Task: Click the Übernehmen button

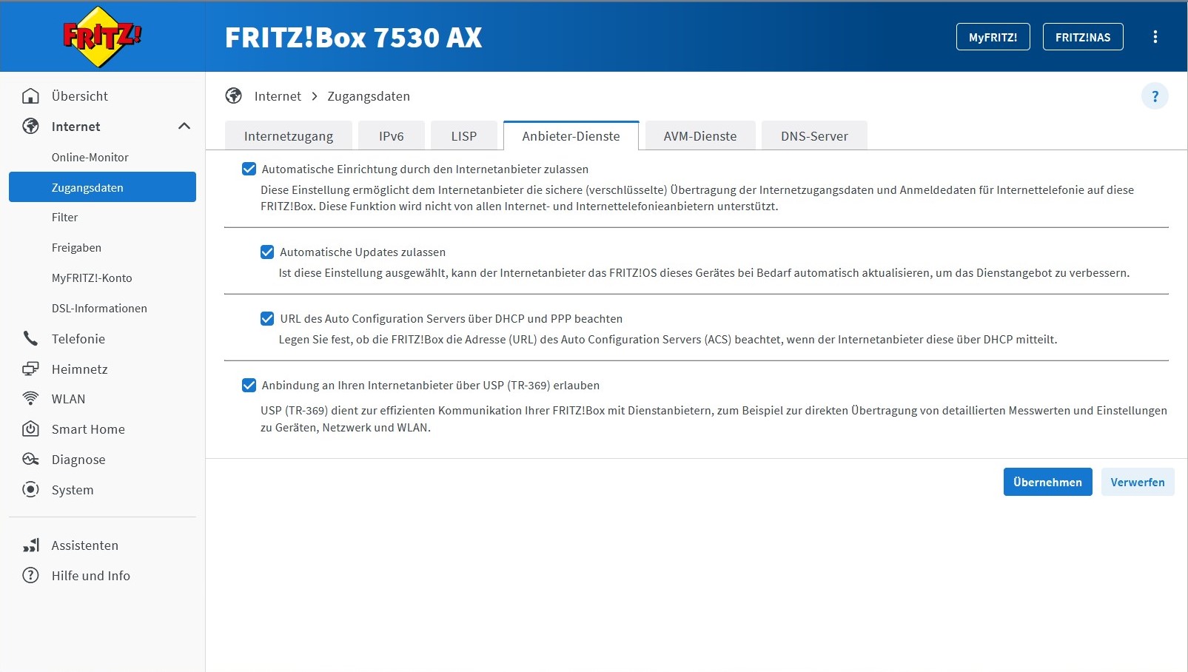Action: [x=1048, y=483]
